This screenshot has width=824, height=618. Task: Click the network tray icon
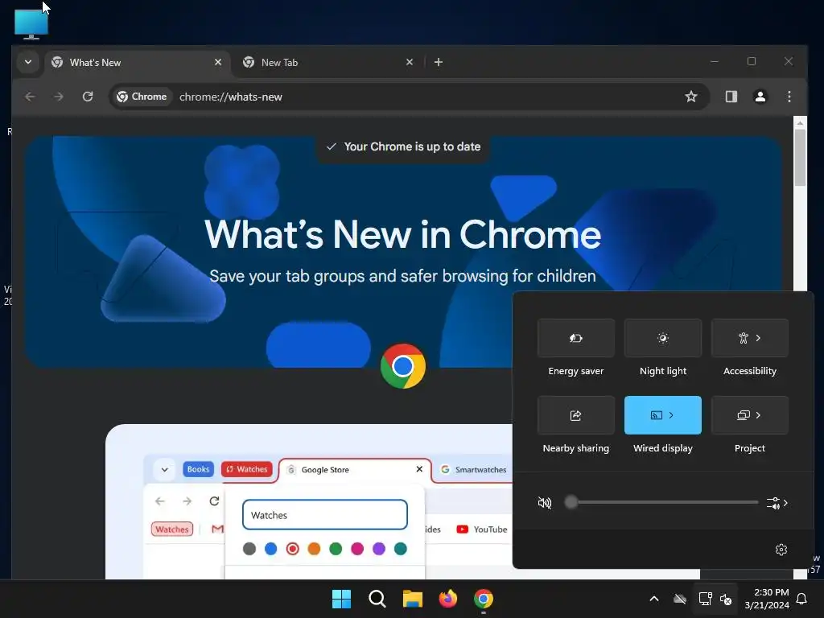[705, 599]
